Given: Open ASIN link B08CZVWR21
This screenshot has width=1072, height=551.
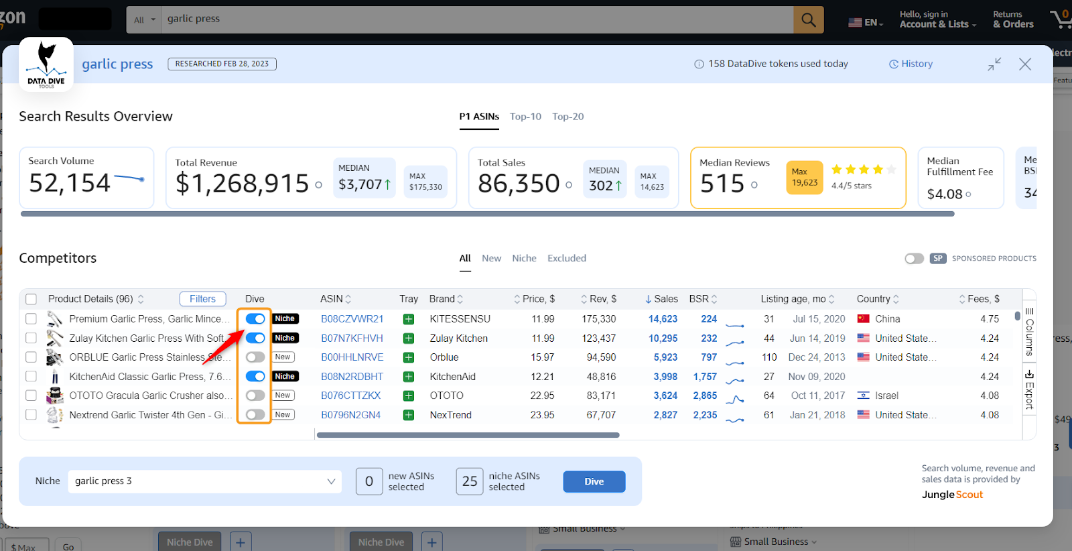Looking at the screenshot, I should tap(352, 319).
